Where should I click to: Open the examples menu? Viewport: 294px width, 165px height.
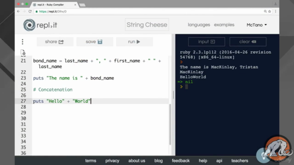(x=224, y=25)
